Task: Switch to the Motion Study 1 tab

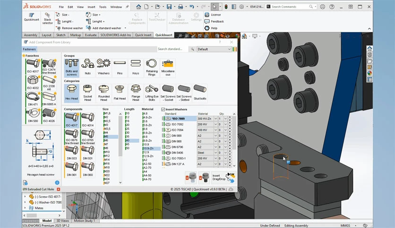Action: pyautogui.click(x=84, y=221)
